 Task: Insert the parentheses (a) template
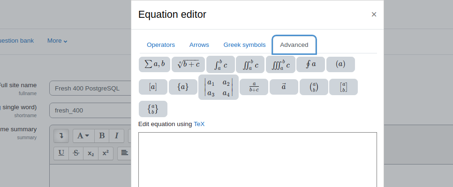tap(340, 64)
